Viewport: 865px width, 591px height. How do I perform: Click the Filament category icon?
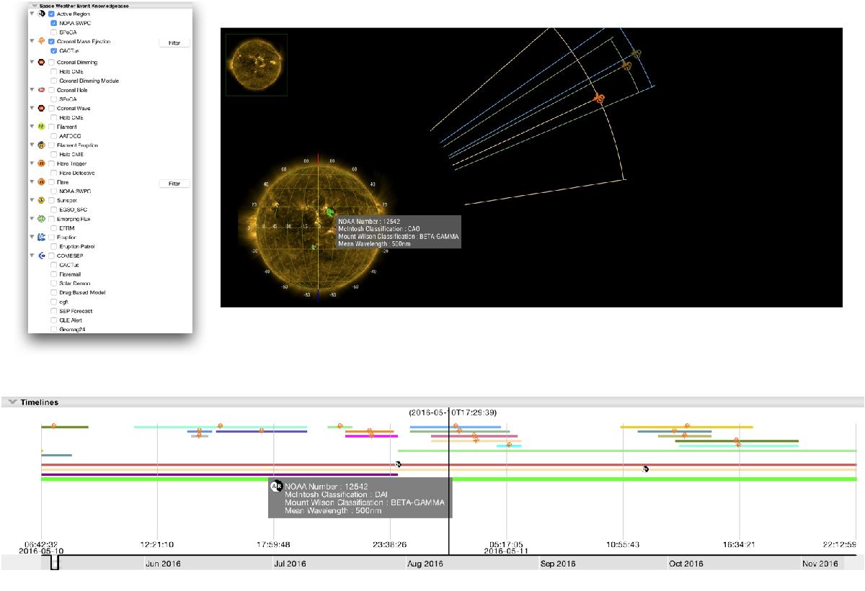pyautogui.click(x=42, y=127)
